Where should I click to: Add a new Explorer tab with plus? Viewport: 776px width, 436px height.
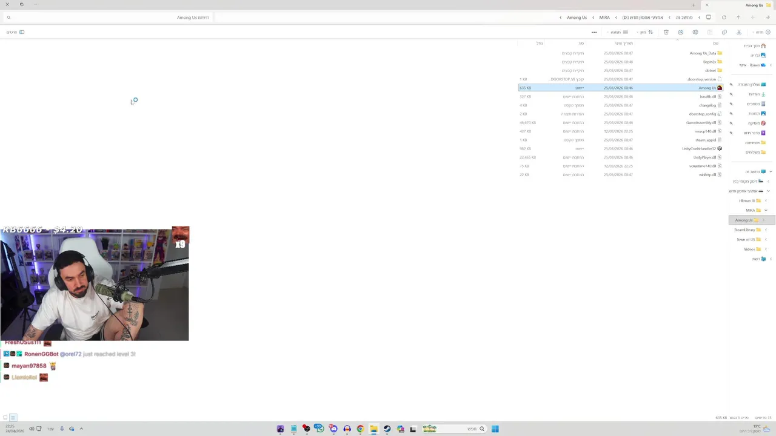pyautogui.click(x=694, y=5)
